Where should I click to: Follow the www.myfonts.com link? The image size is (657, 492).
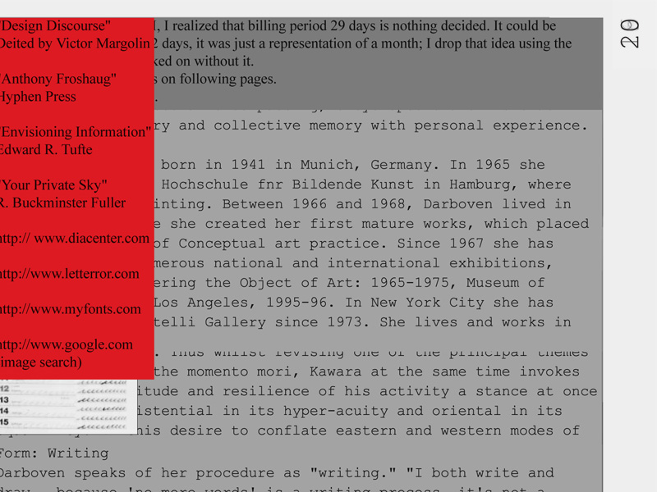click(71, 309)
